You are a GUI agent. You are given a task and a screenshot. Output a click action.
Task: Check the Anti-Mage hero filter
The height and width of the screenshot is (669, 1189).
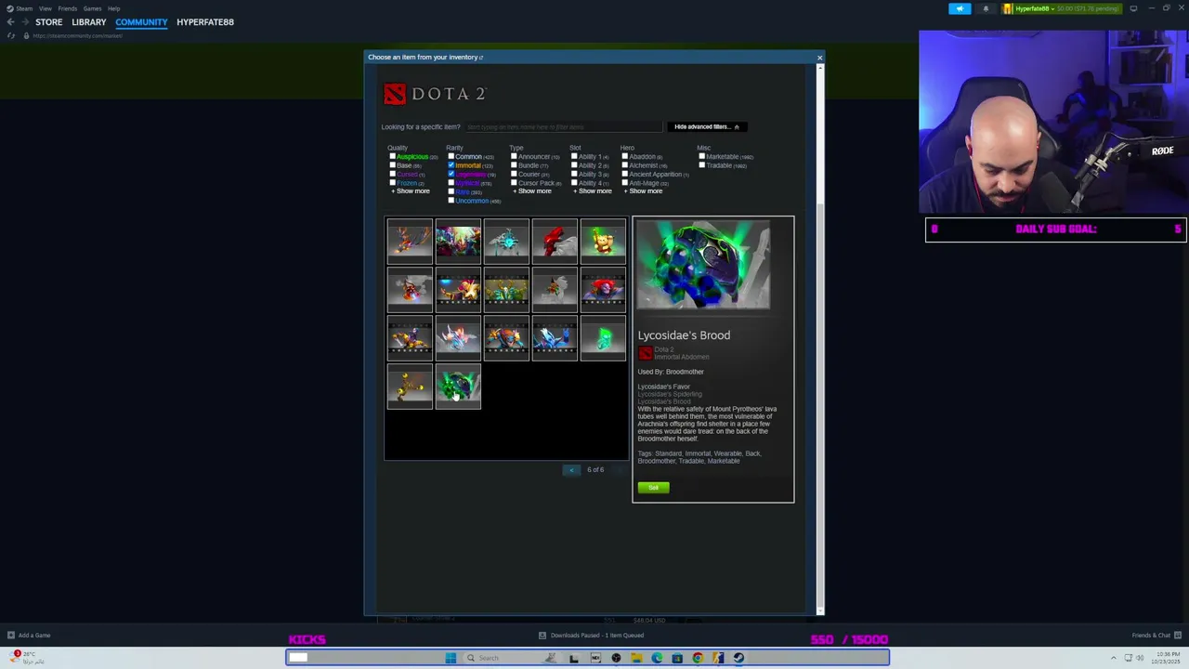[625, 183]
